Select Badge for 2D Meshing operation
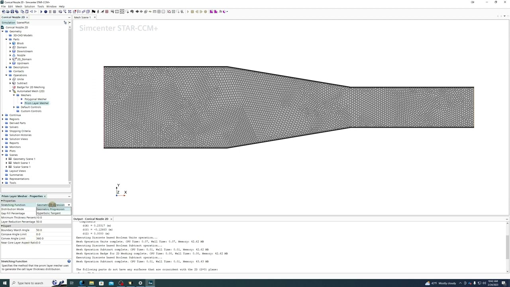This screenshot has height=287, width=510. point(31,87)
